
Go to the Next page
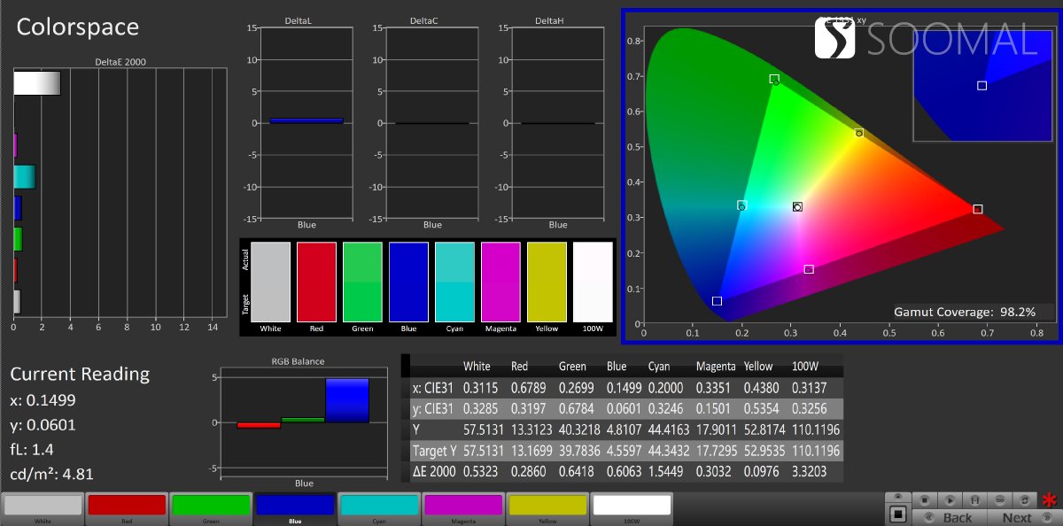(1017, 517)
